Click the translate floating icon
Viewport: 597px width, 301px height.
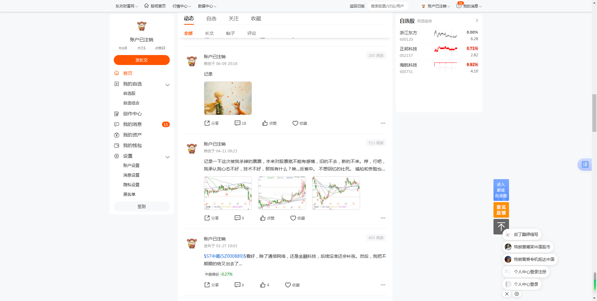click(x=585, y=164)
